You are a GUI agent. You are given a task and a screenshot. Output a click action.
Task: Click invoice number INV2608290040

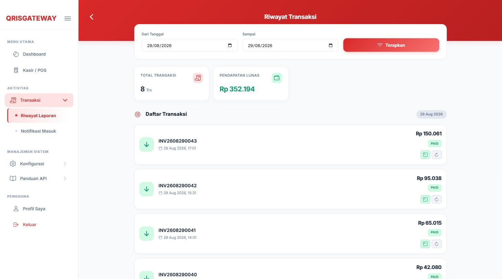178,275
